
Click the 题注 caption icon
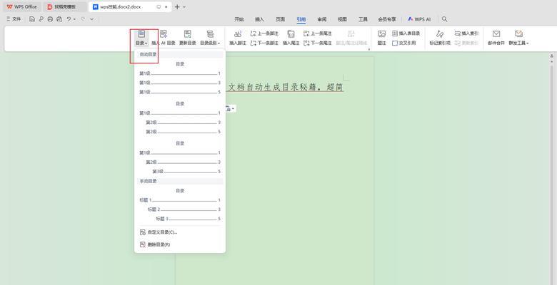coord(382,34)
